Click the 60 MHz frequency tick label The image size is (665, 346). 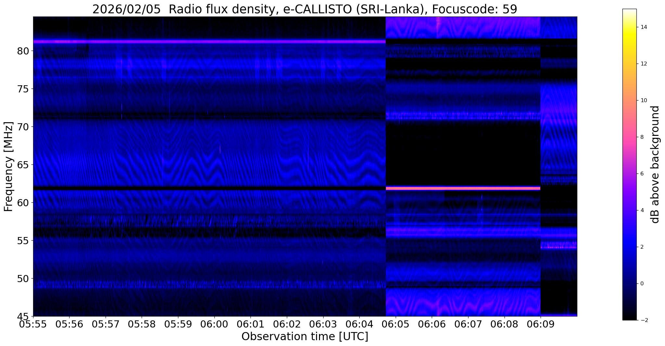[23, 203]
